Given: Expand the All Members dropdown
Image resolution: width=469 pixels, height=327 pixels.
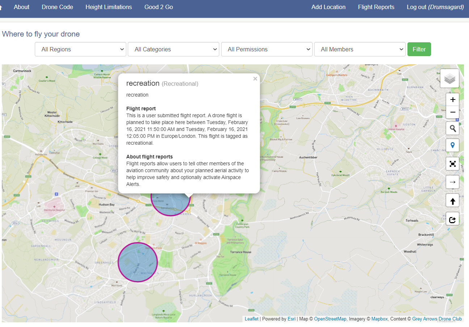Looking at the screenshot, I should pyautogui.click(x=360, y=49).
